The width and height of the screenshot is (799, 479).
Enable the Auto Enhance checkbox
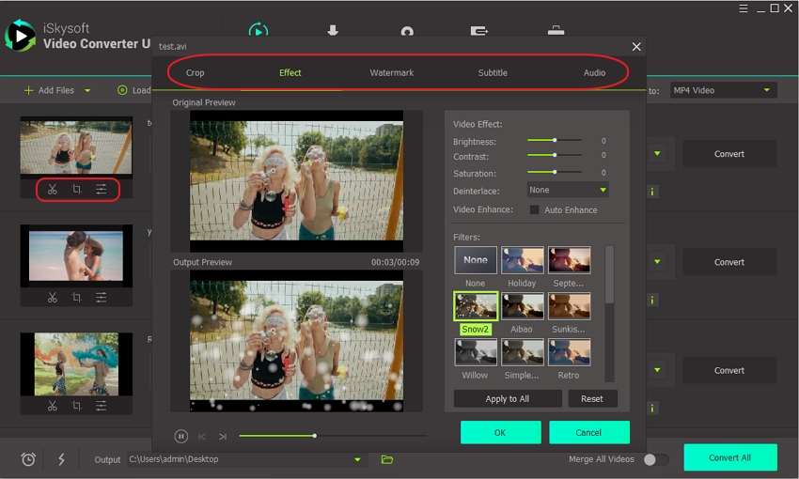tap(535, 210)
